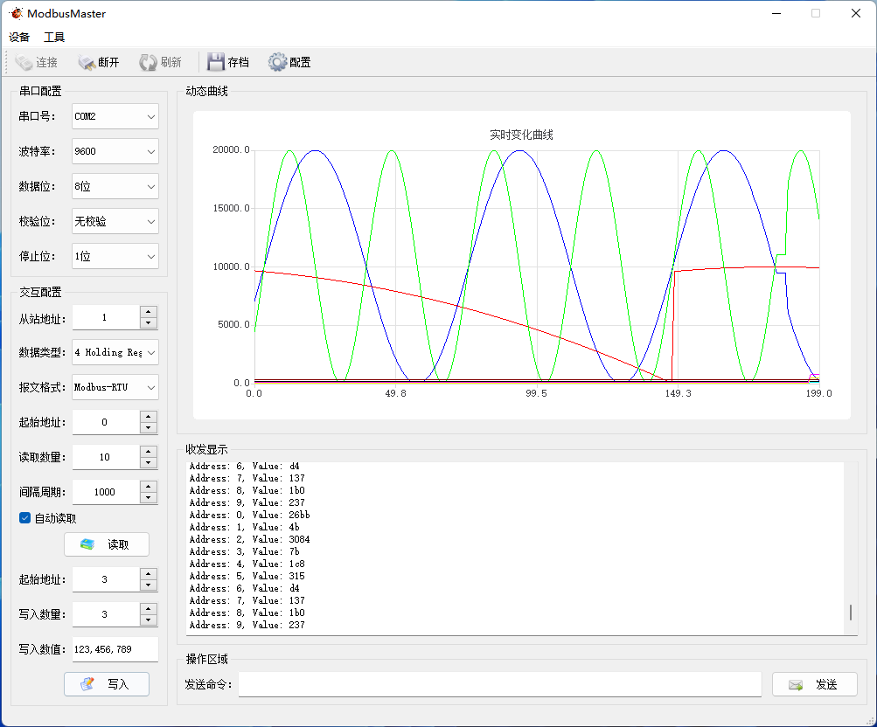The width and height of the screenshot is (877, 727).
Task: Decrease the read quantity (读取数量) value
Action: (x=149, y=463)
